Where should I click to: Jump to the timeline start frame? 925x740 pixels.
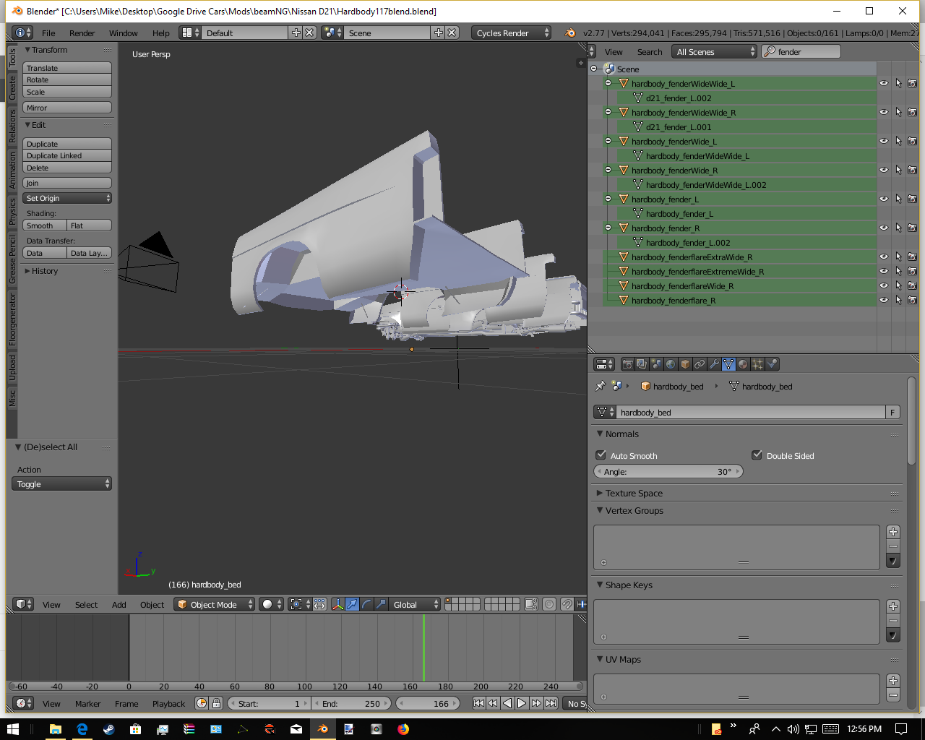tap(478, 703)
